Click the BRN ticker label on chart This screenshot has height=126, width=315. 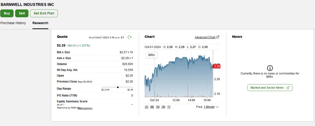151,55
